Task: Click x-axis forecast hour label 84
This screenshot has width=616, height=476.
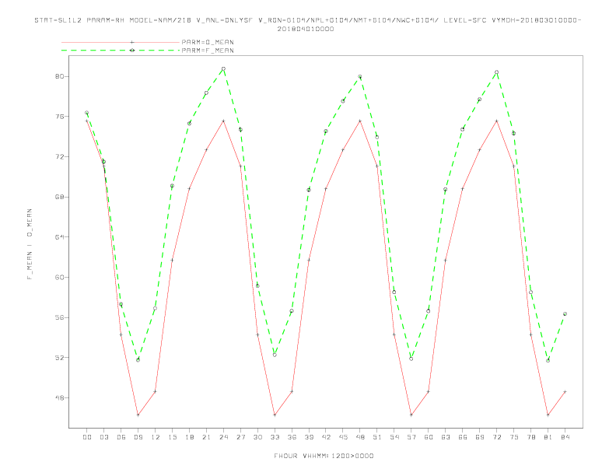Action: [x=565, y=437]
